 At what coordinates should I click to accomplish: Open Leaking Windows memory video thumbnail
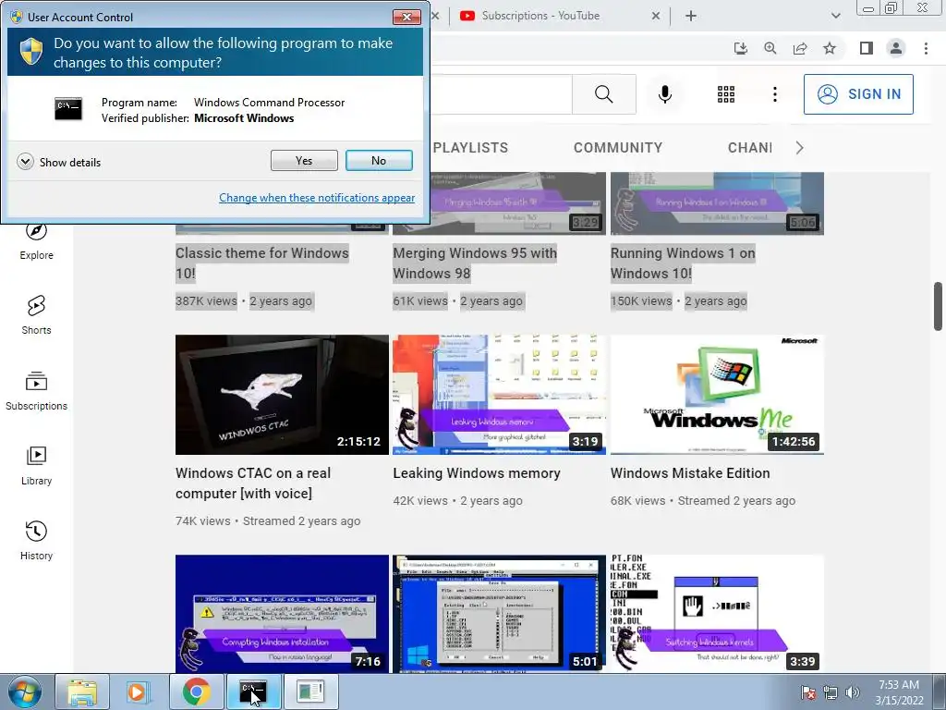coord(499,395)
